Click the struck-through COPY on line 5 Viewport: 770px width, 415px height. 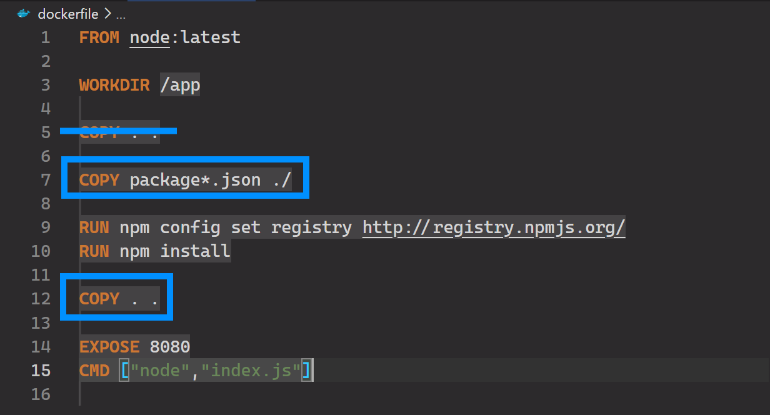(x=99, y=132)
